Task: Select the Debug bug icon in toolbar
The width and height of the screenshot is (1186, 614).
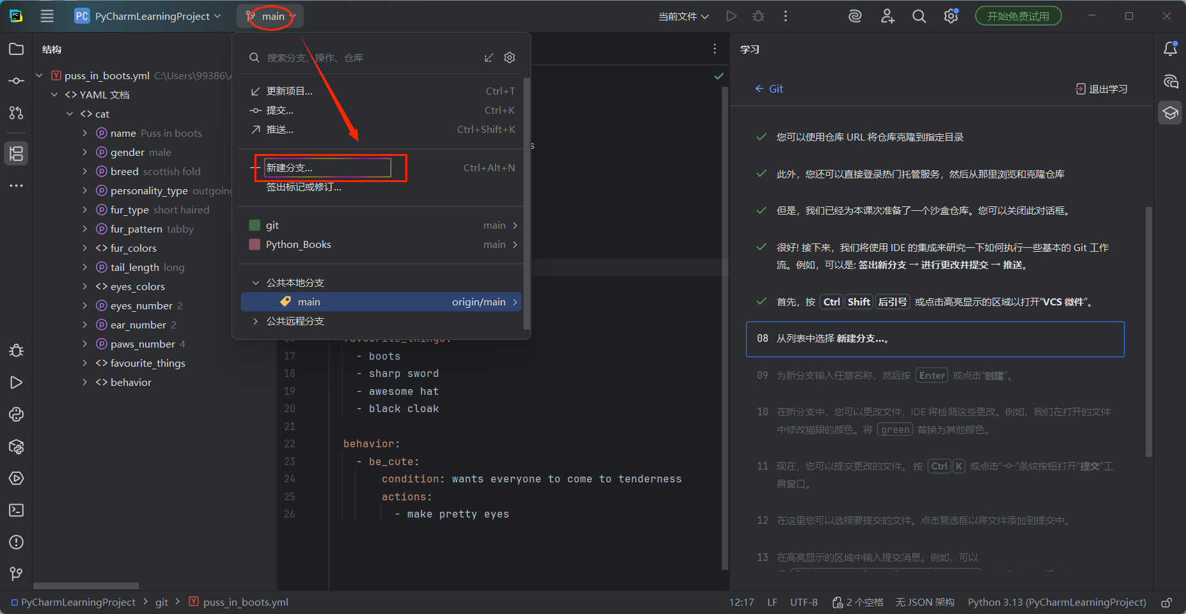Action: (758, 16)
